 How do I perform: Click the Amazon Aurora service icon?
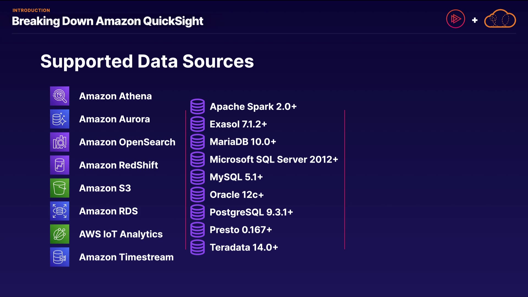(59, 119)
